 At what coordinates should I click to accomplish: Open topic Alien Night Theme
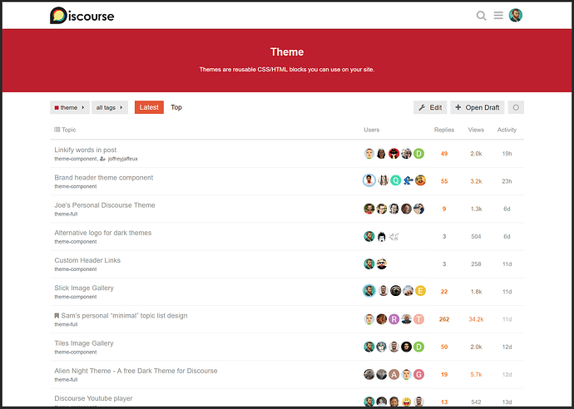[136, 371]
